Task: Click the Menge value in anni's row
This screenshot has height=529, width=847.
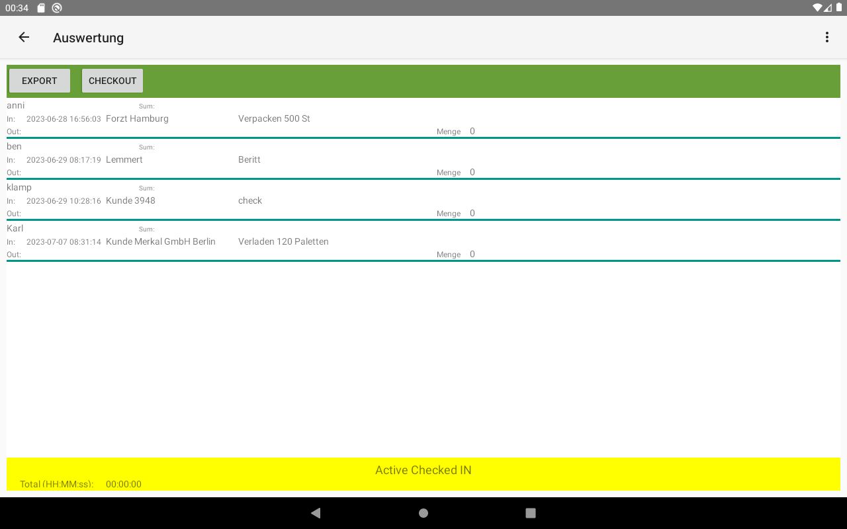Action: tap(472, 131)
